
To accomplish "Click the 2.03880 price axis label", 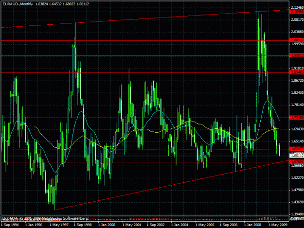I will click(297, 32).
